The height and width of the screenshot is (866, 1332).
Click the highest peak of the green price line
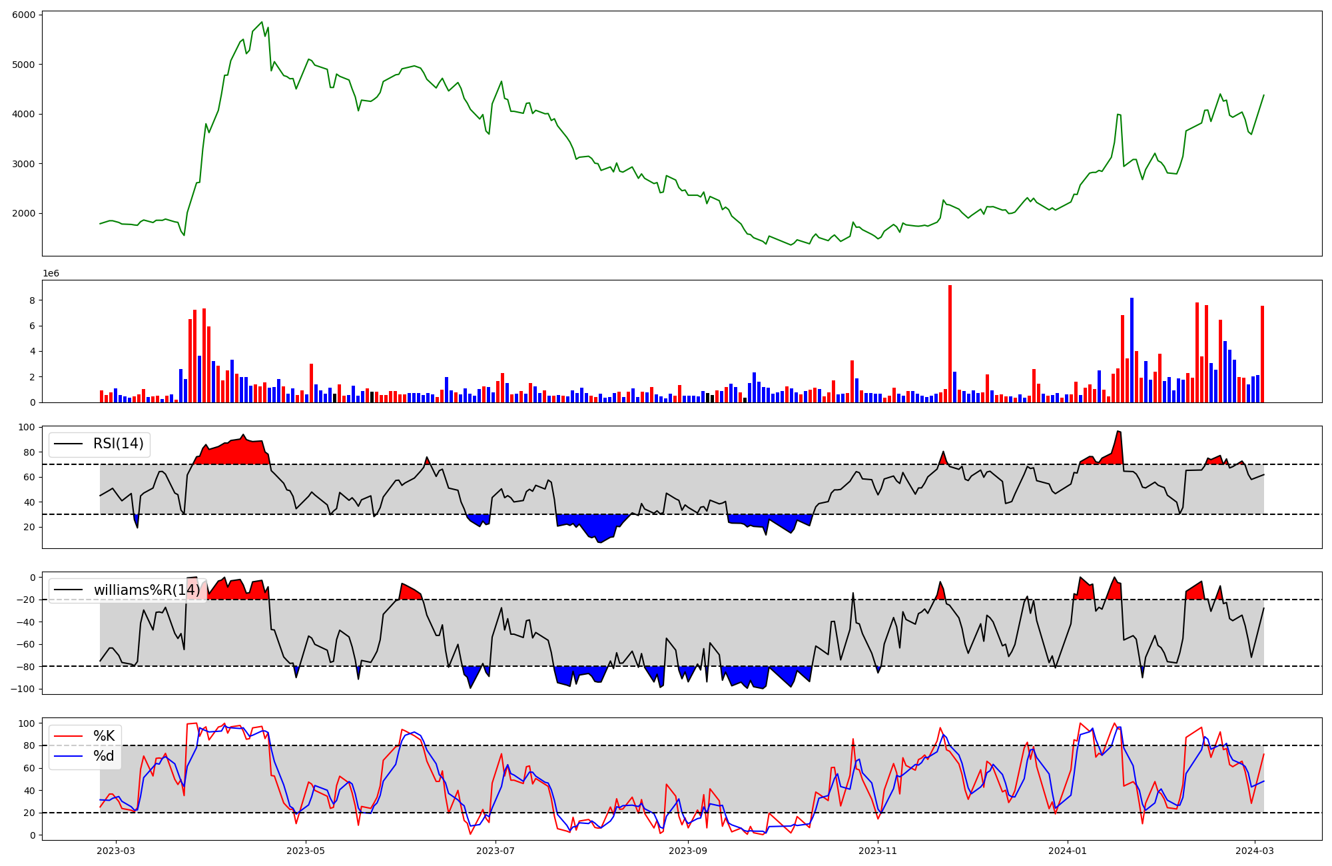(262, 22)
